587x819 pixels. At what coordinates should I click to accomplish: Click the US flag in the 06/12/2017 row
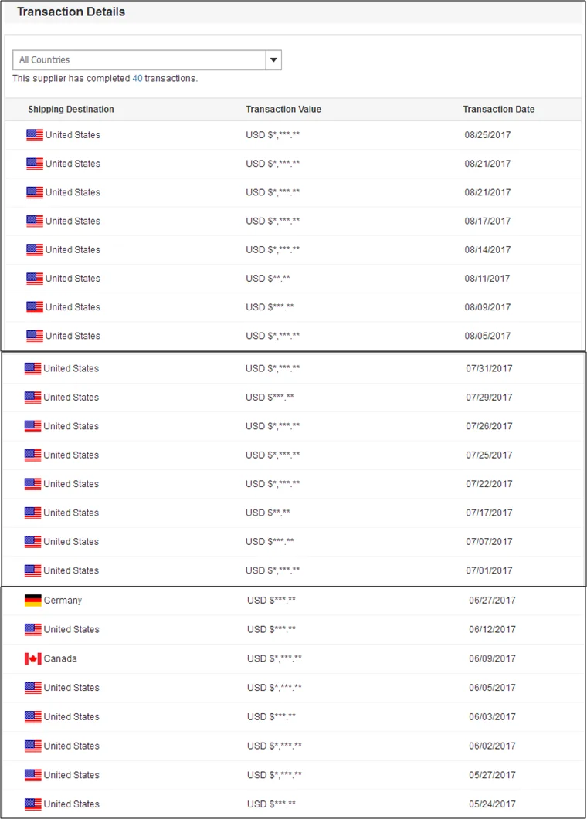32,630
